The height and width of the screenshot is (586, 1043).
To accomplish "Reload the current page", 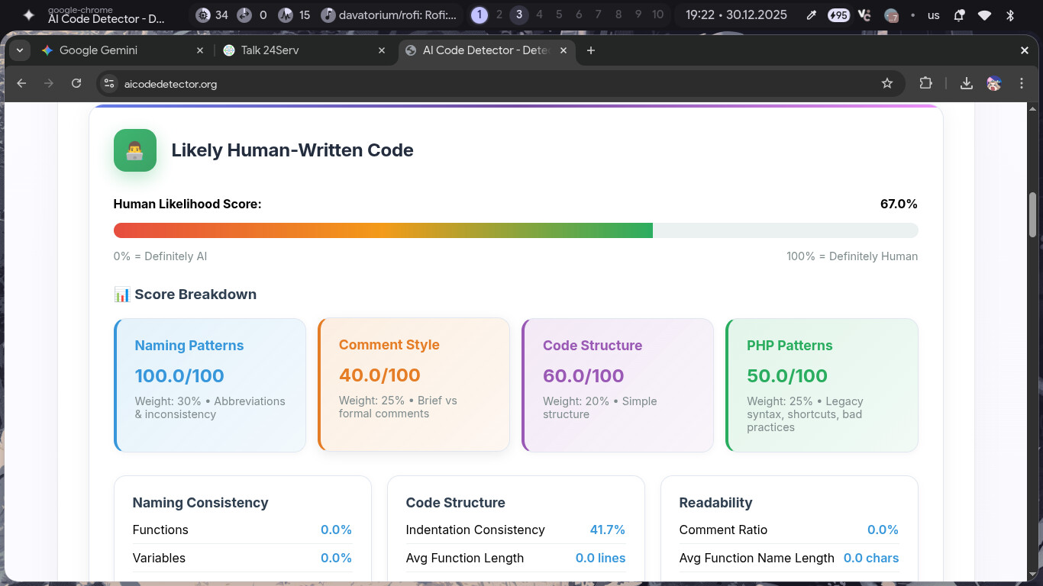I will point(76,84).
